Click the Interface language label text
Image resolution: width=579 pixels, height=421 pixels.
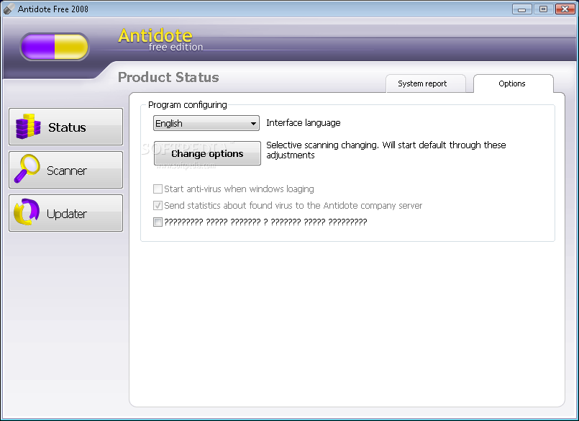point(303,123)
